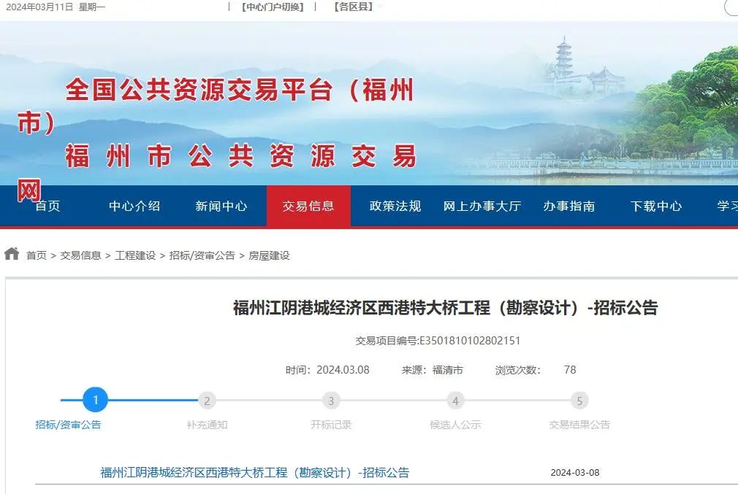Open 政策法规 in the navigation bar

click(395, 206)
